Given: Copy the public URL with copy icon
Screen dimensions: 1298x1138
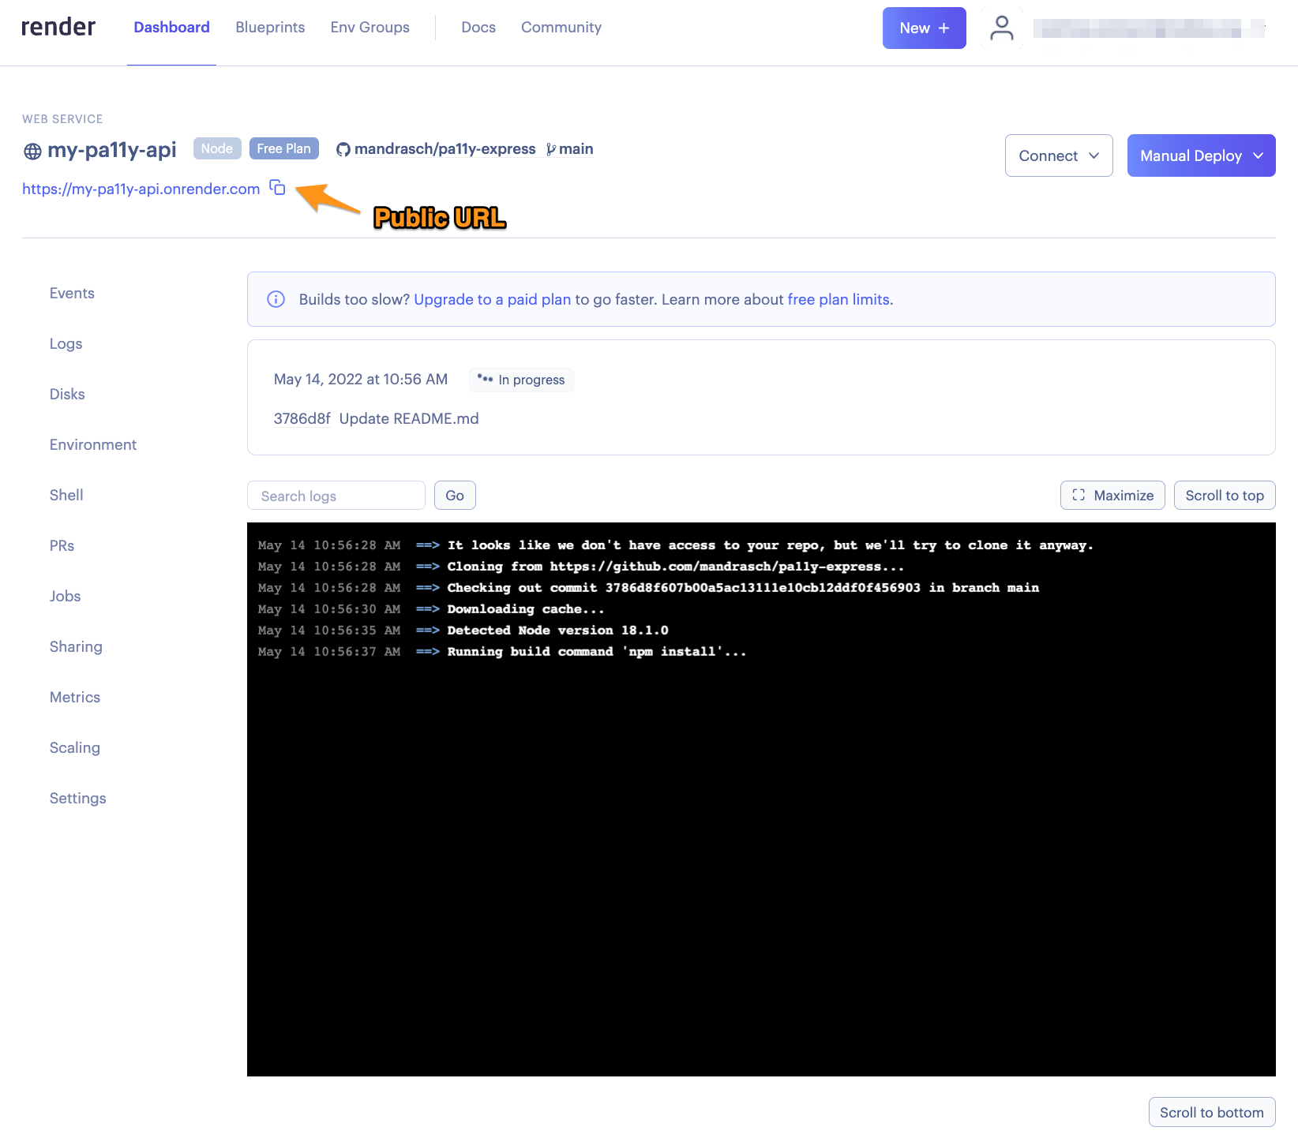Looking at the screenshot, I should click(x=277, y=188).
